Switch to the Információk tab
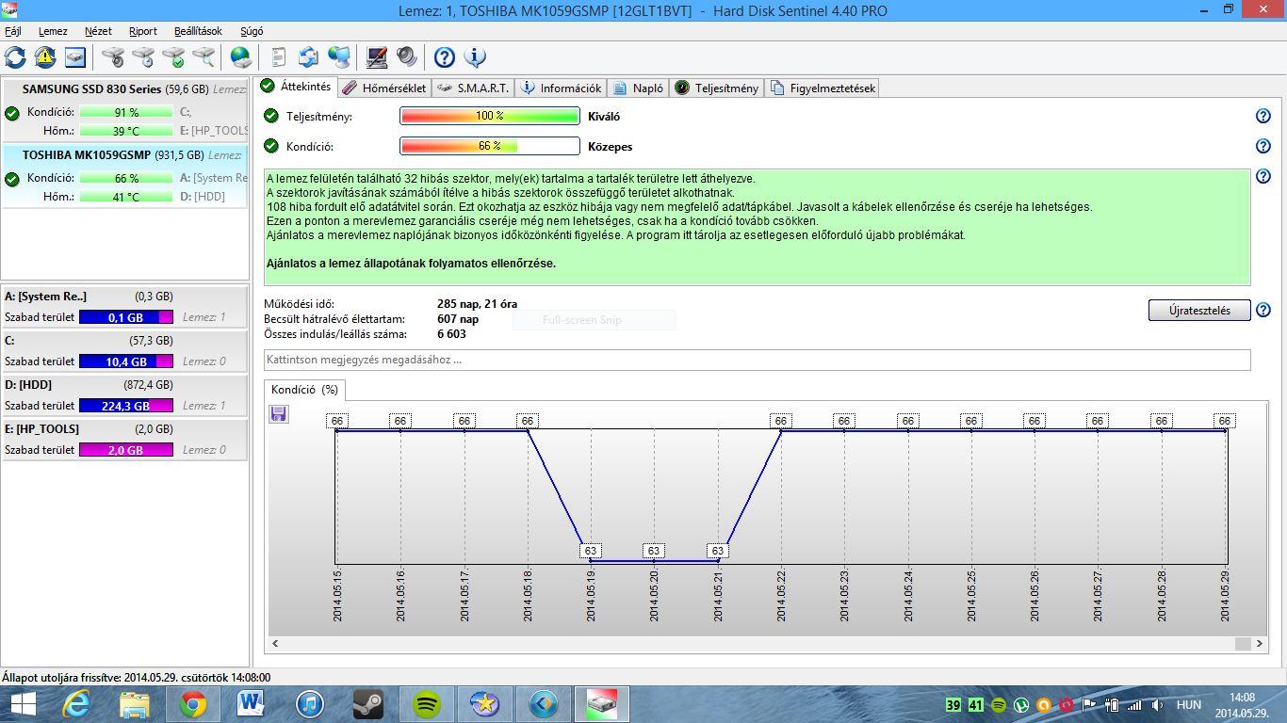Image resolution: width=1287 pixels, height=723 pixels. point(561,88)
